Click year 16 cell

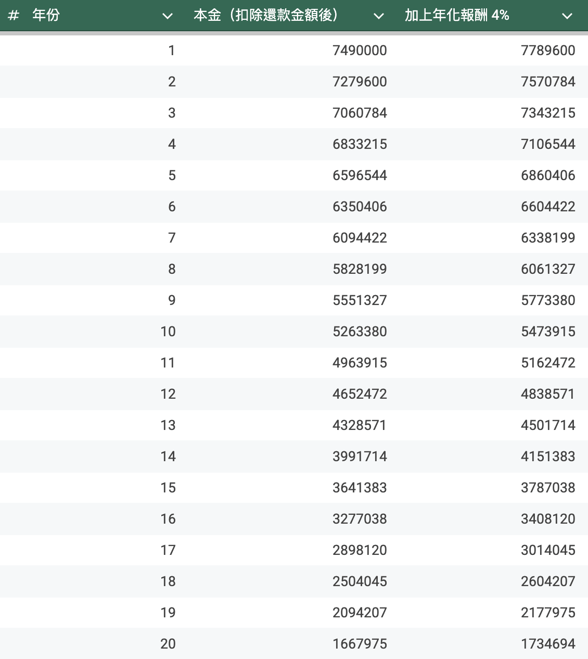pos(168,519)
